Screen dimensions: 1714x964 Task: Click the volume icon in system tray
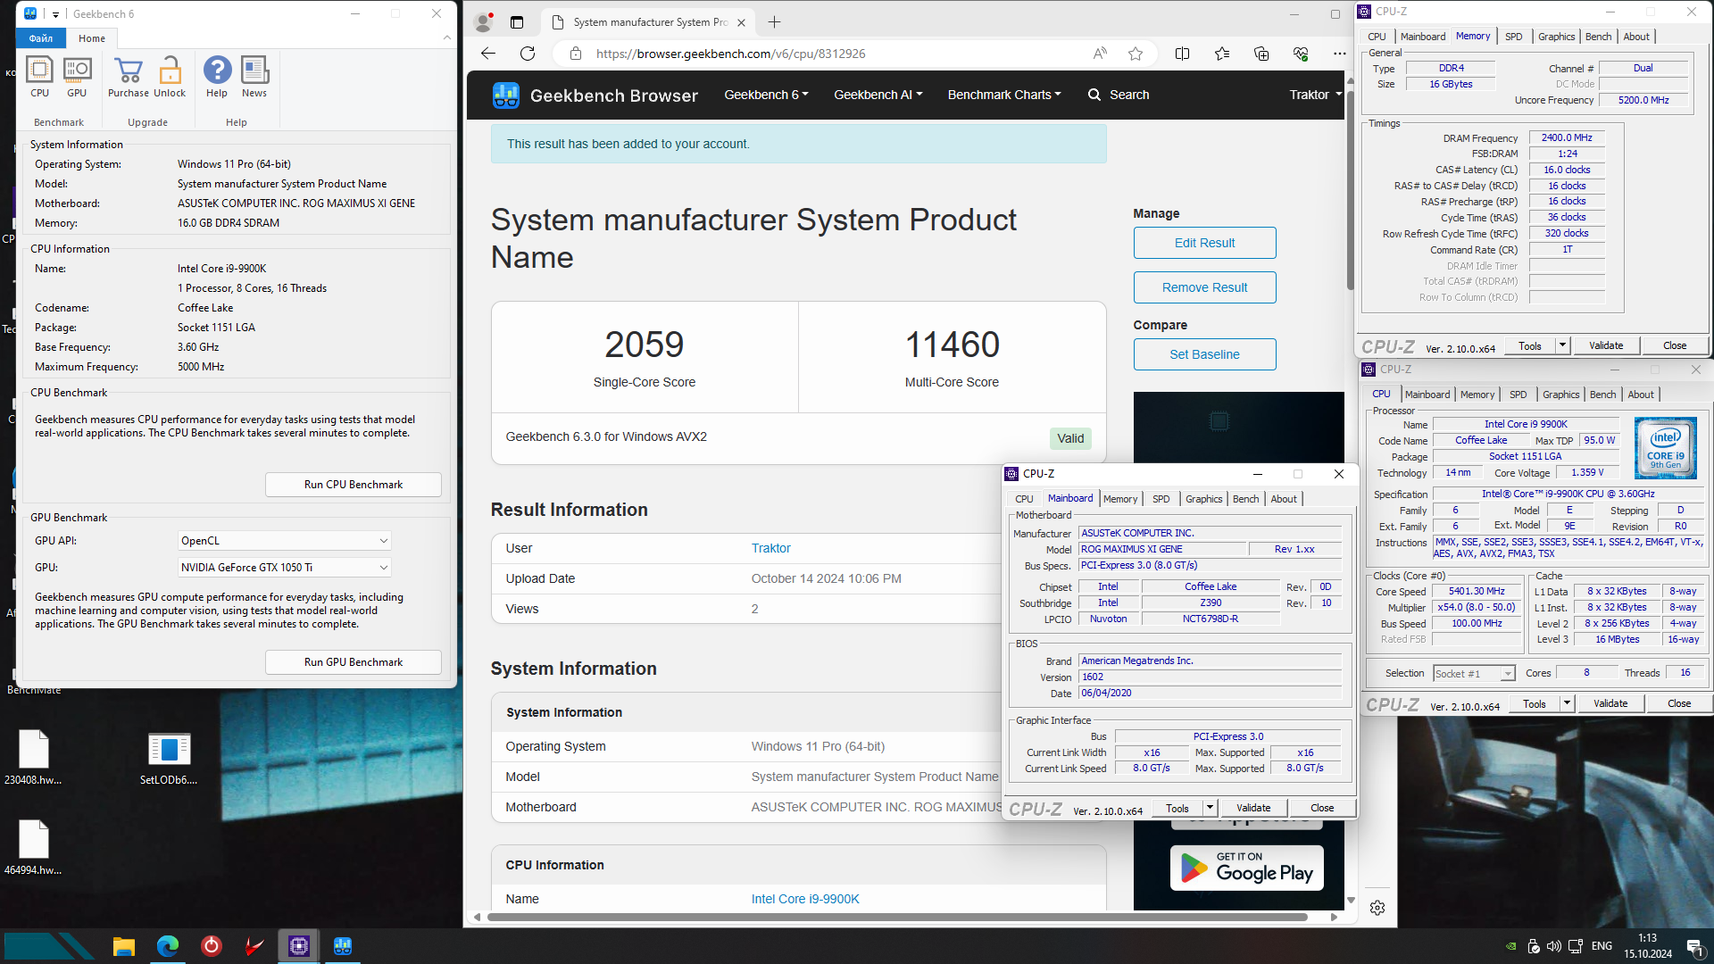pyautogui.click(x=1554, y=946)
